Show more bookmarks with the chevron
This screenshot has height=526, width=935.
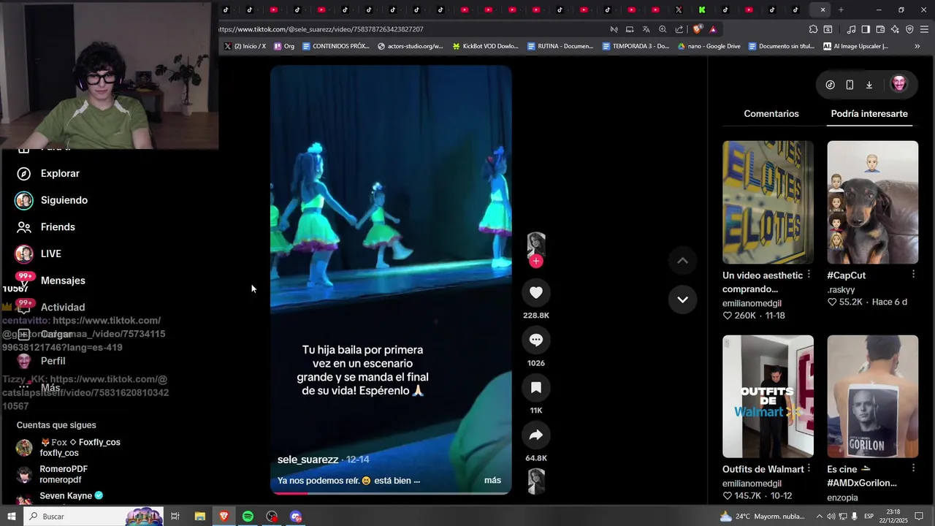point(917,46)
